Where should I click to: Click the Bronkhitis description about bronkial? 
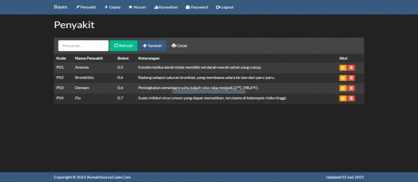click(206, 77)
